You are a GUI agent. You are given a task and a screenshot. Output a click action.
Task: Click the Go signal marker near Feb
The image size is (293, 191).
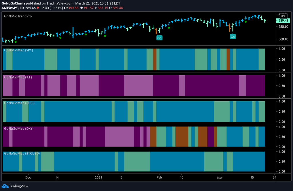click(159, 38)
